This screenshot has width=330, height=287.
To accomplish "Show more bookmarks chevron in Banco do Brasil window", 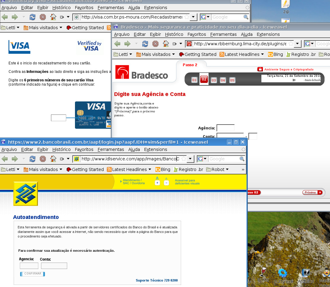I will tap(243, 169).
